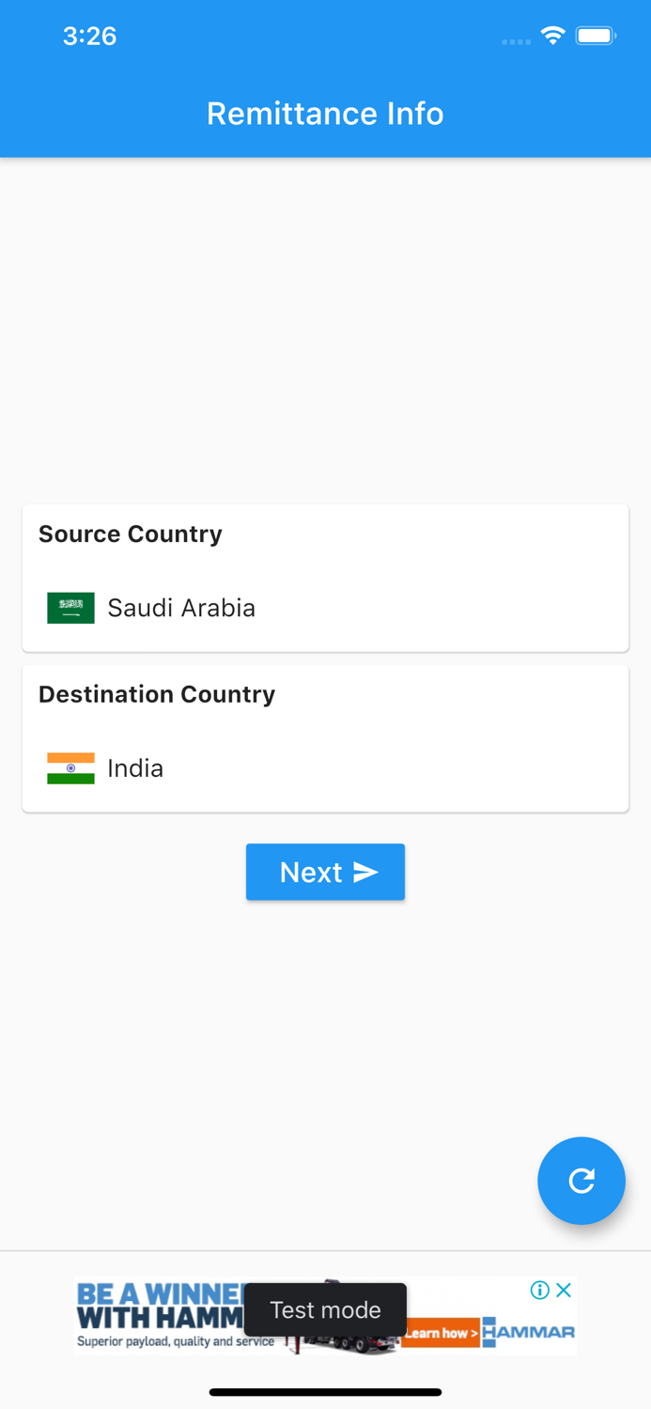
Task: Click the Wi-Fi icon in status bar
Action: point(552,35)
